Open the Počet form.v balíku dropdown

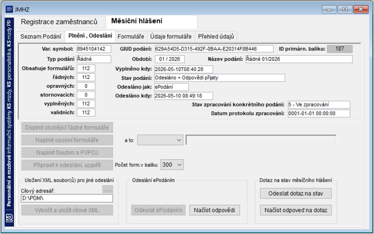pyautogui.click(x=172, y=165)
